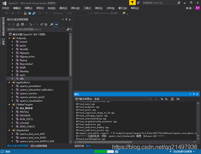Click the notification flag icon
The image size is (201, 154).
[x=132, y=3]
